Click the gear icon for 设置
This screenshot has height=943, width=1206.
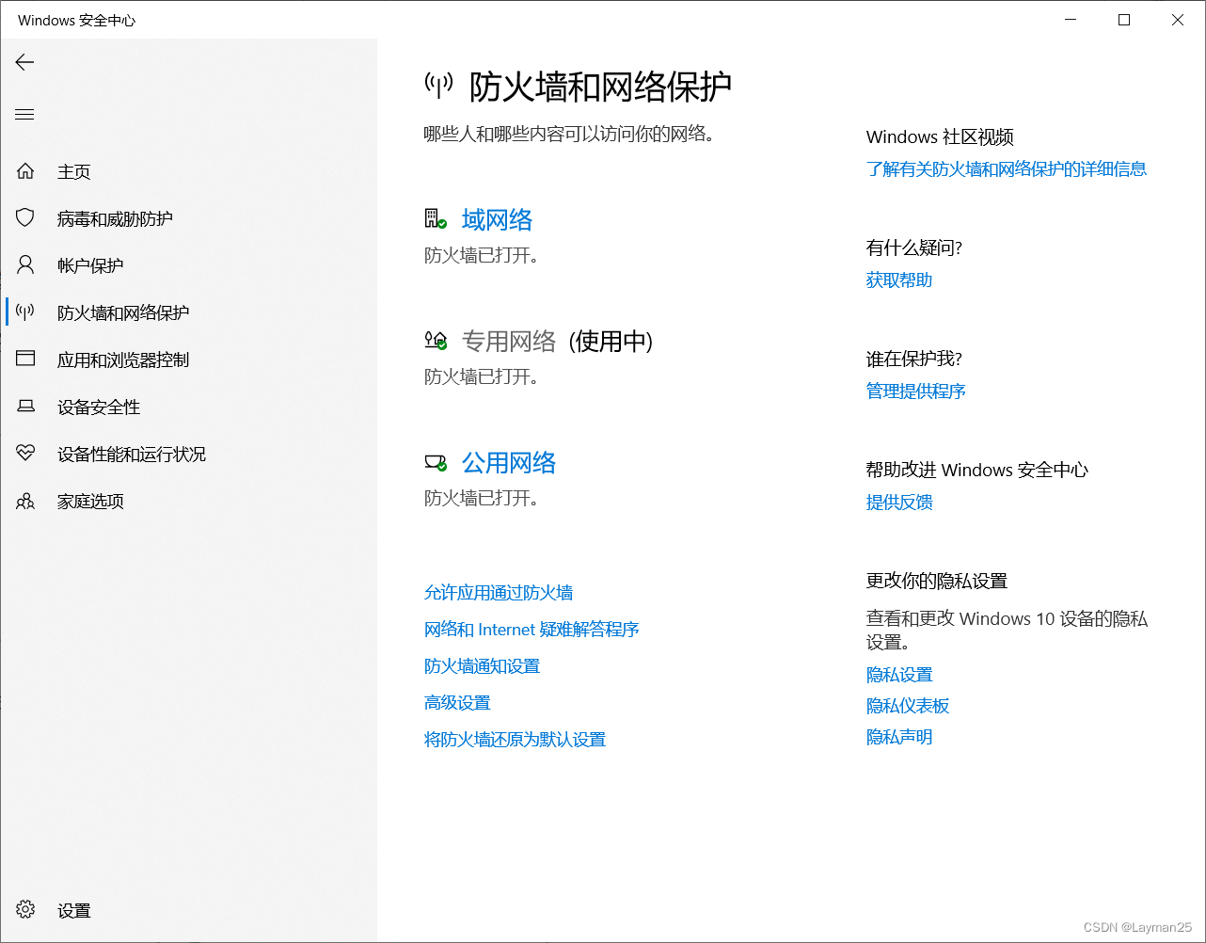pyautogui.click(x=25, y=910)
